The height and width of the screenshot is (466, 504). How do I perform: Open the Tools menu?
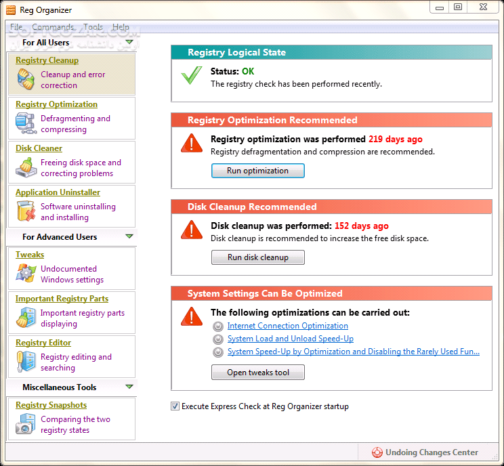coord(93,27)
